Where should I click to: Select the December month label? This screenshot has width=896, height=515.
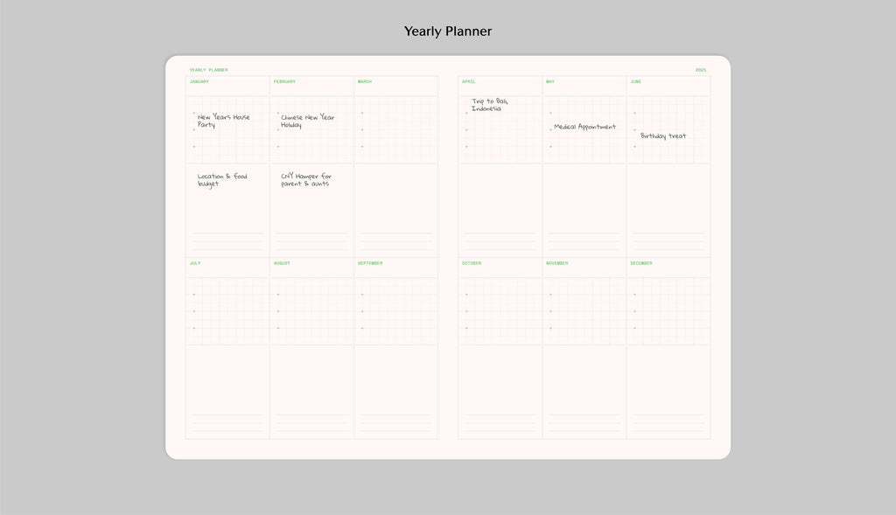click(x=643, y=263)
